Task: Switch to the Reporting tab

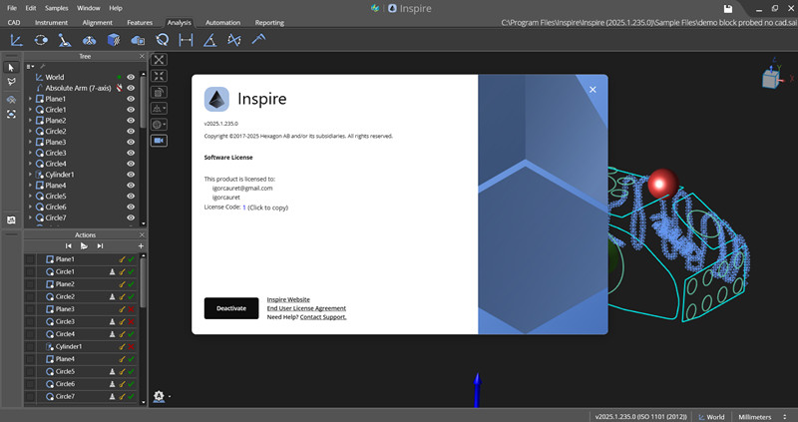Action: point(269,22)
